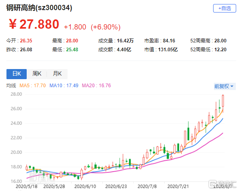239x191 pixels.
Task: Click the MA10 : 17.49 legend label
Action: (x=64, y=86)
